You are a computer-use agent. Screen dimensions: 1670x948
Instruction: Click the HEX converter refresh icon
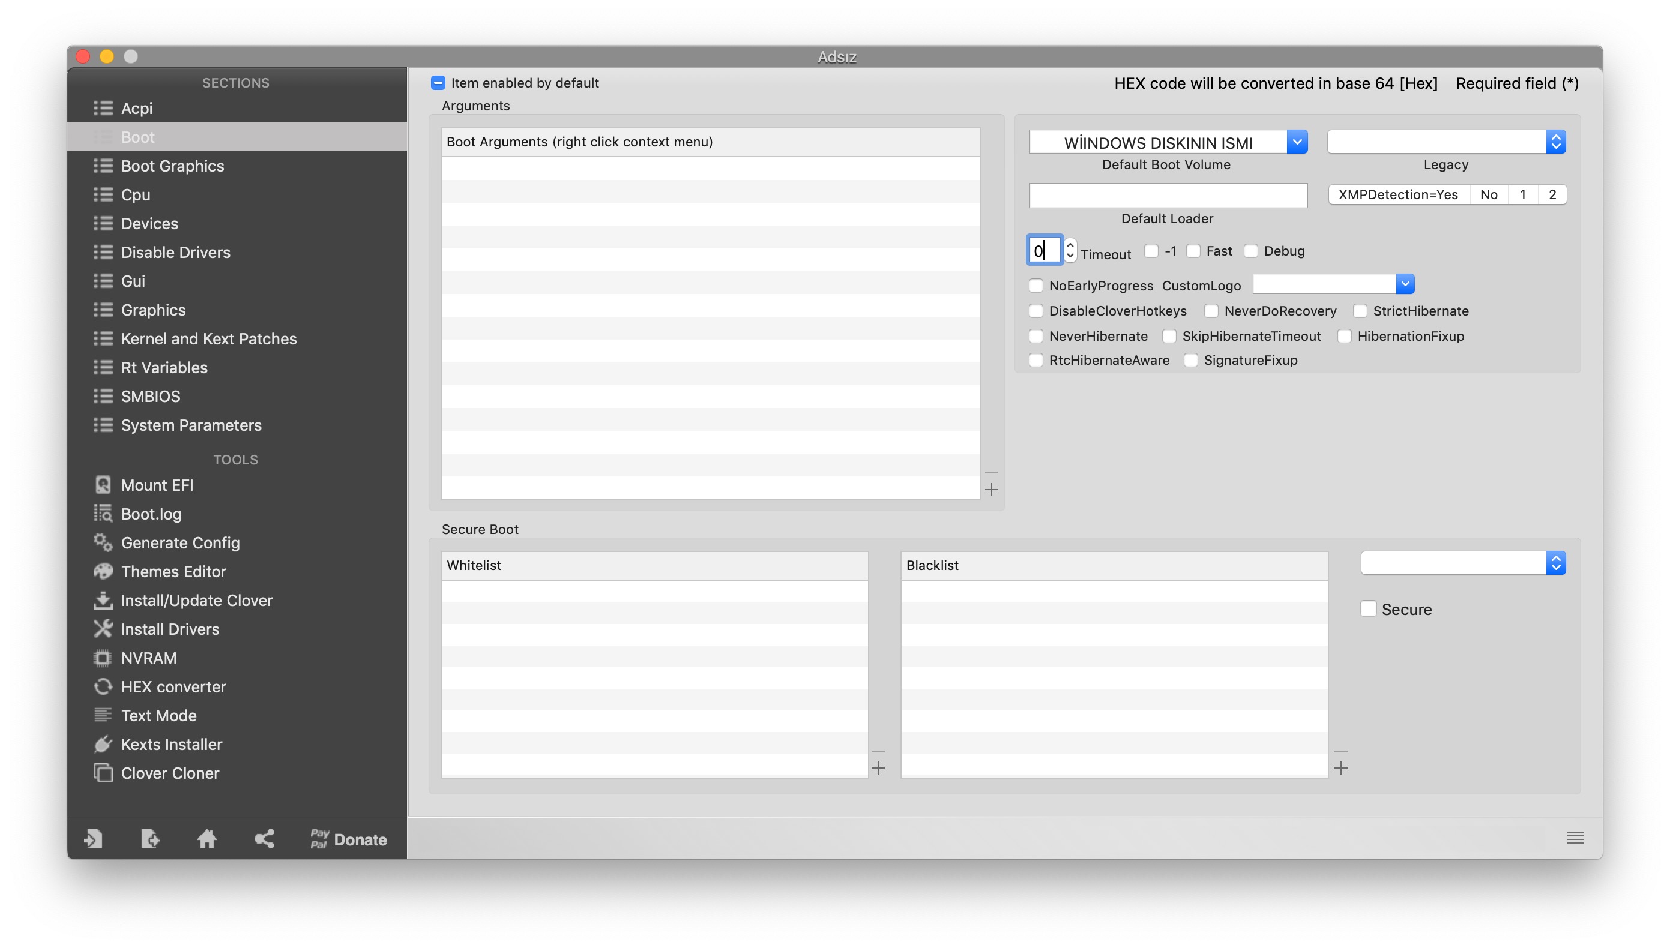102,686
